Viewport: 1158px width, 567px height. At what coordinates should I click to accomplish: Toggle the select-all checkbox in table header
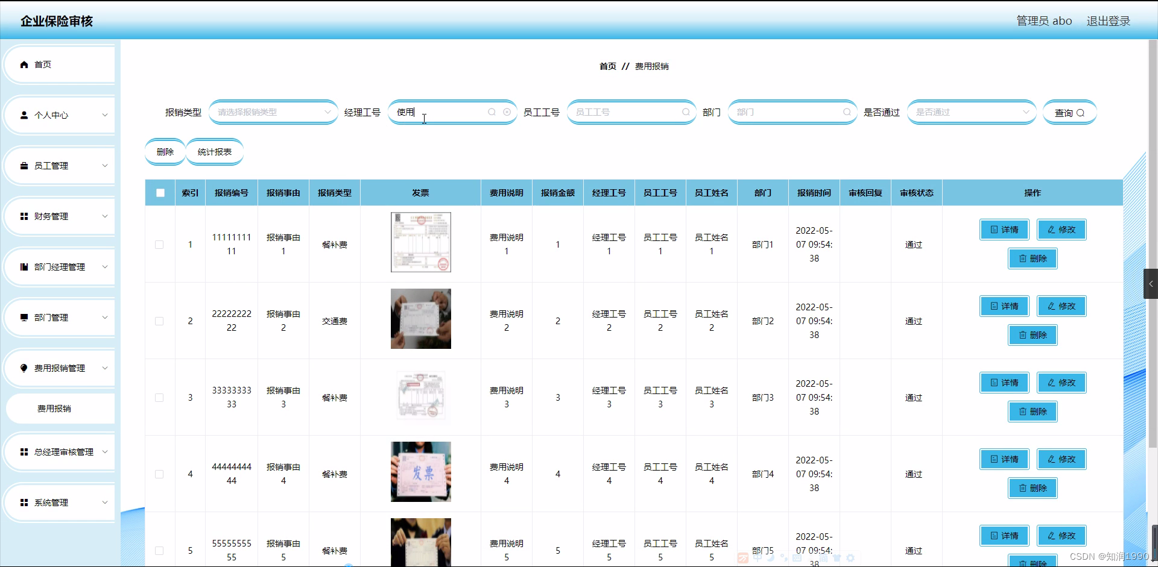click(160, 193)
